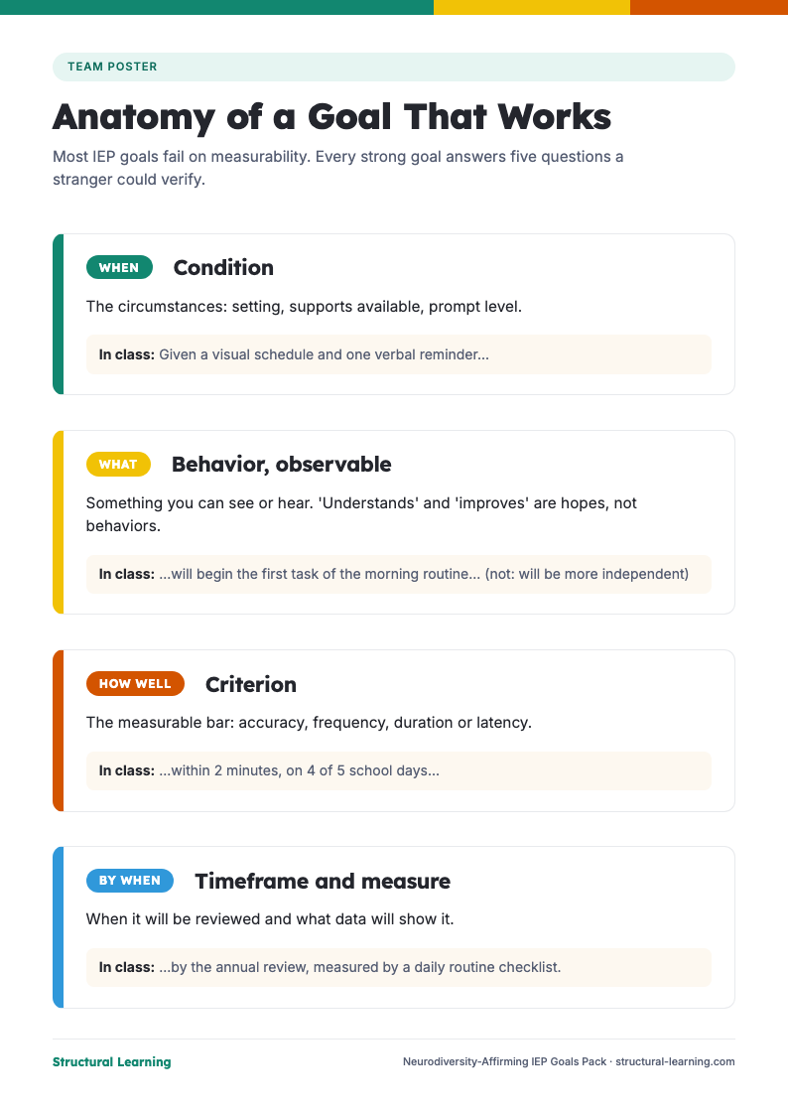
Task: Click the Anatomy of a Goal title
Action: tap(331, 117)
